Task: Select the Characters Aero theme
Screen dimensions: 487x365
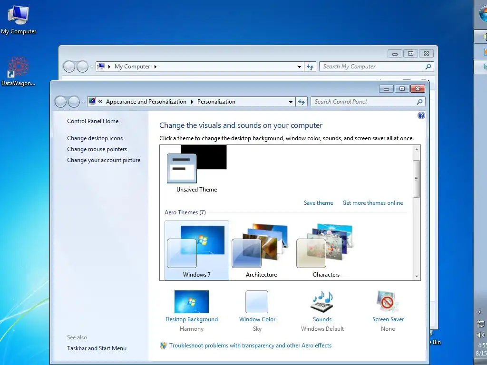Action: [x=326, y=250]
